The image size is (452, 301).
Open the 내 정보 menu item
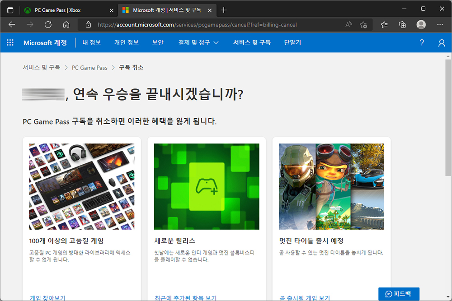(x=92, y=42)
